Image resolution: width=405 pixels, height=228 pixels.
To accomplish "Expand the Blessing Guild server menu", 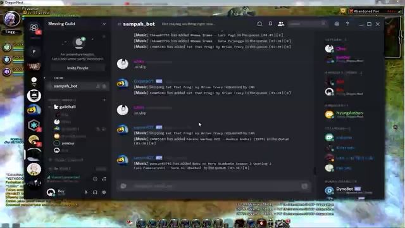I will [104, 24].
